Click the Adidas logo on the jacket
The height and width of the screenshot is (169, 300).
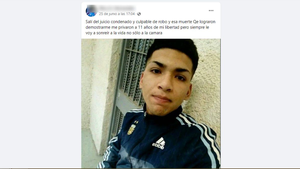pos(159,143)
